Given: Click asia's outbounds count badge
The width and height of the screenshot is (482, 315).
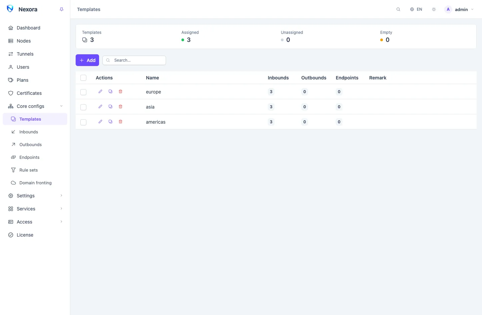Looking at the screenshot, I should click(305, 107).
